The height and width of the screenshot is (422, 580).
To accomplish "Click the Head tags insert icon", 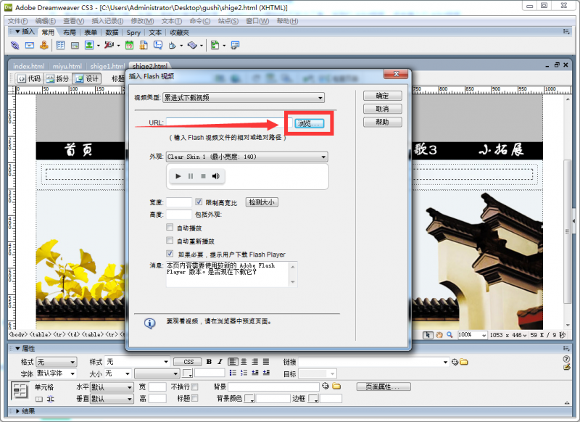I will pyautogui.click(x=173, y=46).
